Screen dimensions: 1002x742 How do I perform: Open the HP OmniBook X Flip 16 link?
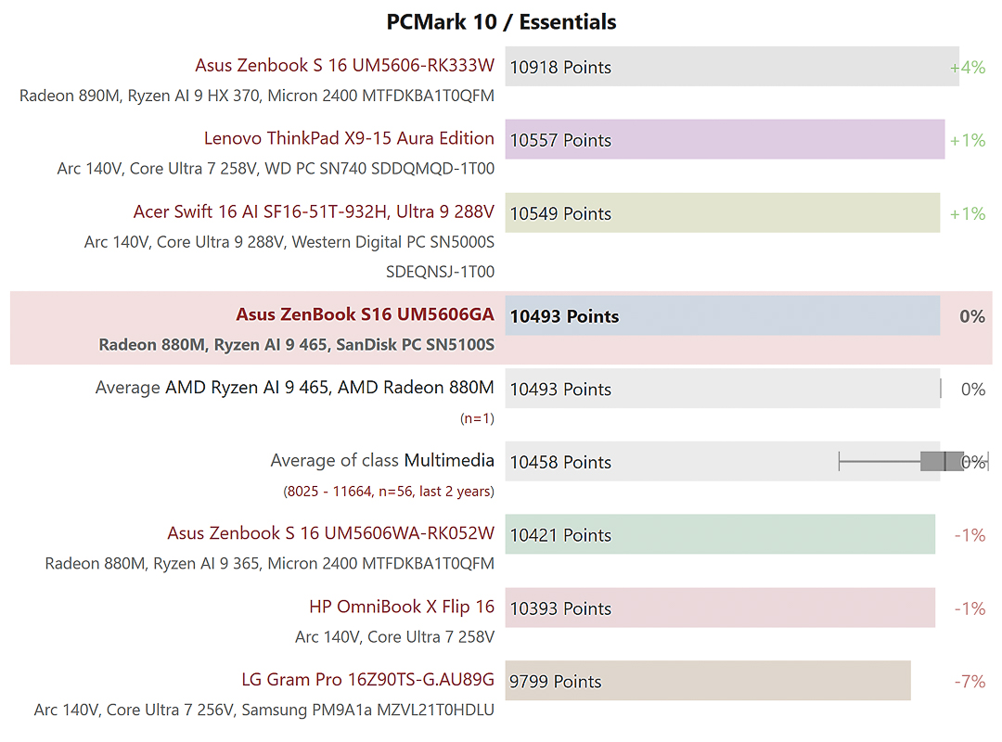point(401,608)
